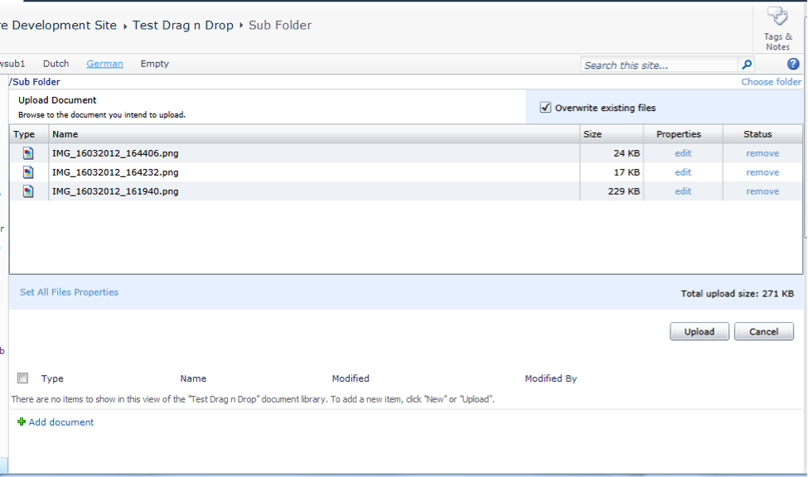Click the file type icon for IMG_16032012_164406.png
This screenshot has height=477, width=808.
[x=26, y=152]
